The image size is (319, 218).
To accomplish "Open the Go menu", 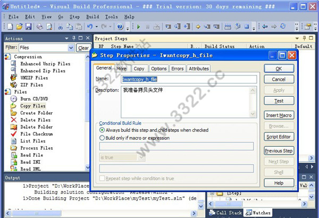I will coord(61,16).
